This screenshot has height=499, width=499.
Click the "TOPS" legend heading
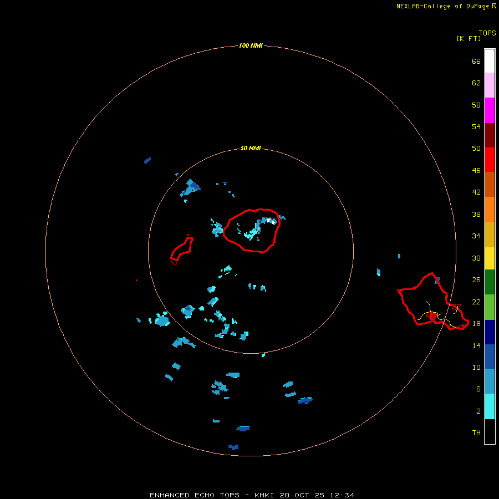pos(487,33)
